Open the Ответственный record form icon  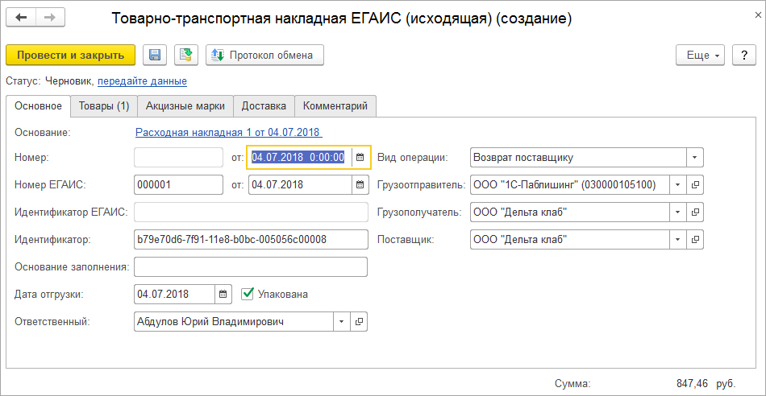tap(359, 321)
